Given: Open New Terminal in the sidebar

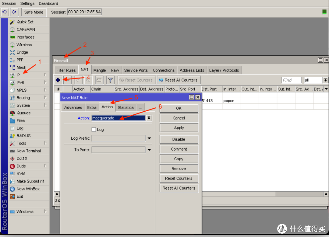Looking at the screenshot, I should pos(29,151).
